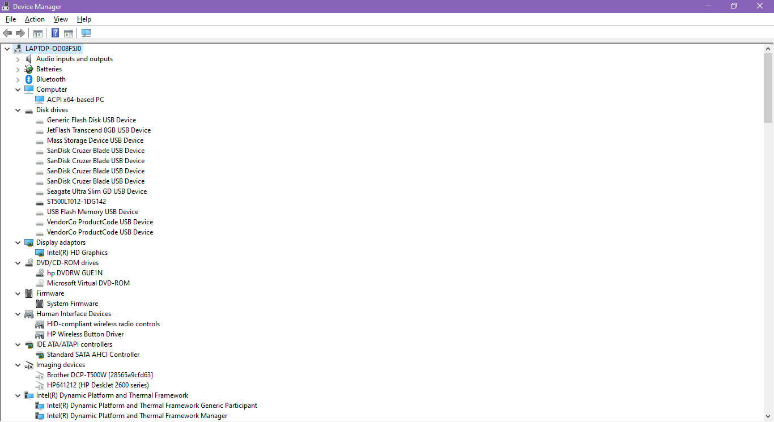The width and height of the screenshot is (774, 422).
Task: Click the Human Interface Devices category icon
Action: click(x=29, y=314)
